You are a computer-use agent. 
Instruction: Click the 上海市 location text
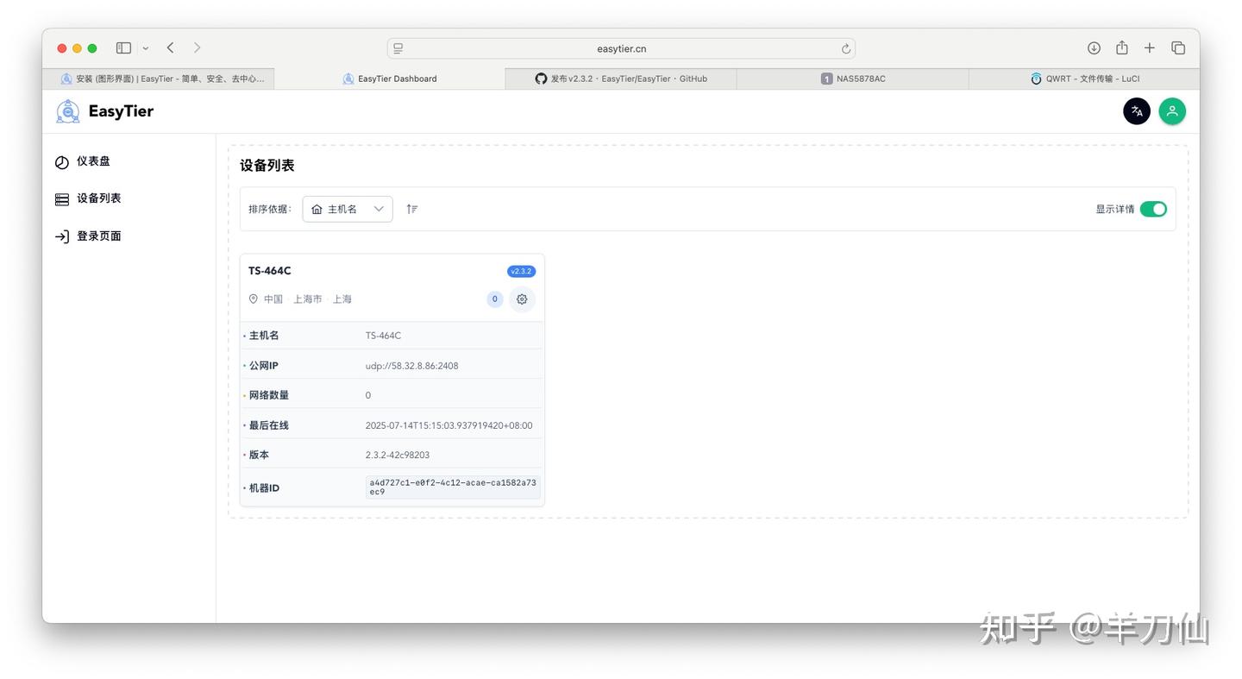(308, 299)
